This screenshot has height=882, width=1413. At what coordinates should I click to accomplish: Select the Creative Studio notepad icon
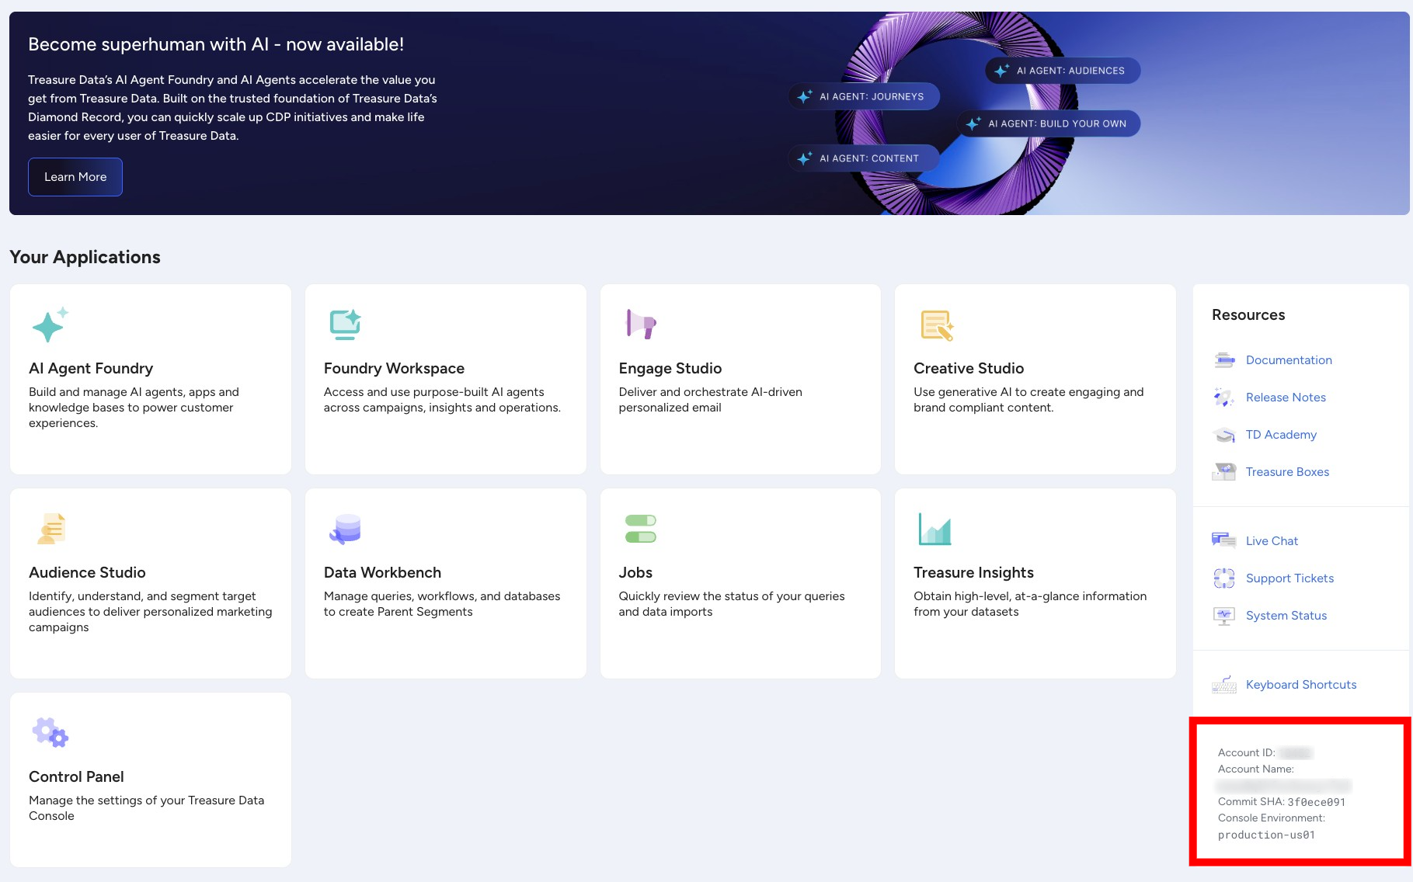pyautogui.click(x=936, y=325)
